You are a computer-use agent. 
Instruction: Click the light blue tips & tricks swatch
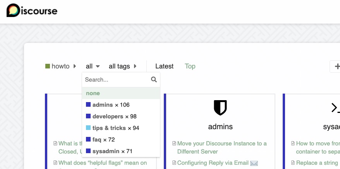coord(88,128)
